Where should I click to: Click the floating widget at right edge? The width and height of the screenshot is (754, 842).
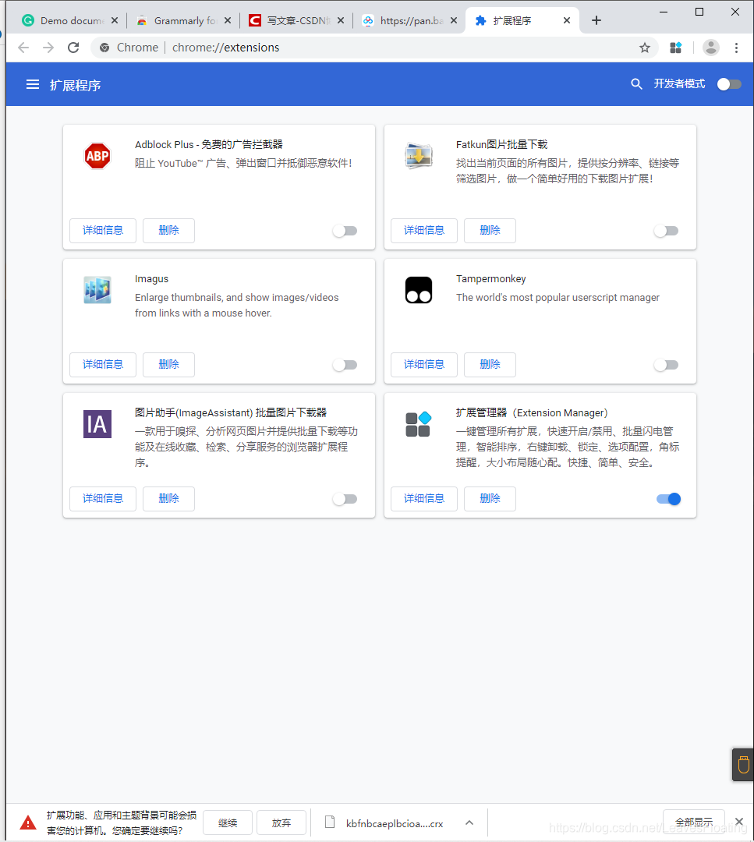[743, 764]
